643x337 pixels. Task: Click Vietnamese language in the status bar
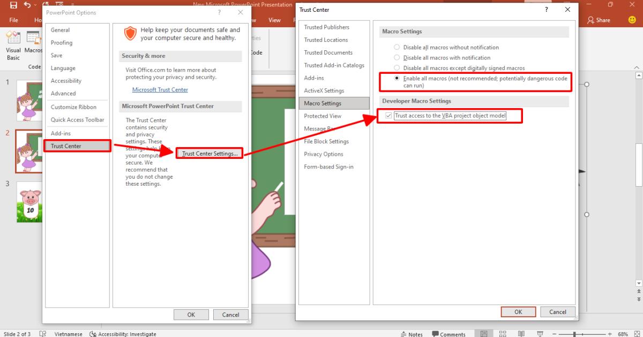[x=69, y=334]
